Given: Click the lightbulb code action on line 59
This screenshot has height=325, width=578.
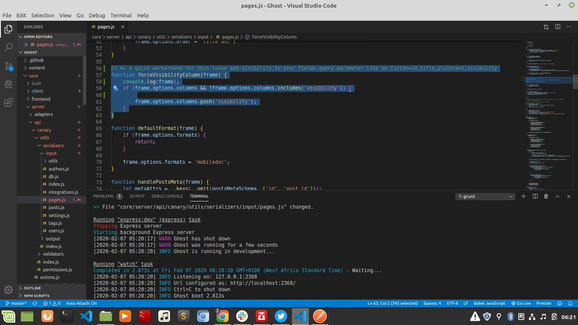Looking at the screenshot, I should click(x=116, y=89).
